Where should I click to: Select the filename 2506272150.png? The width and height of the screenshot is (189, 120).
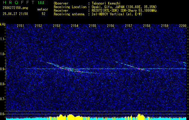(x=15, y=8)
